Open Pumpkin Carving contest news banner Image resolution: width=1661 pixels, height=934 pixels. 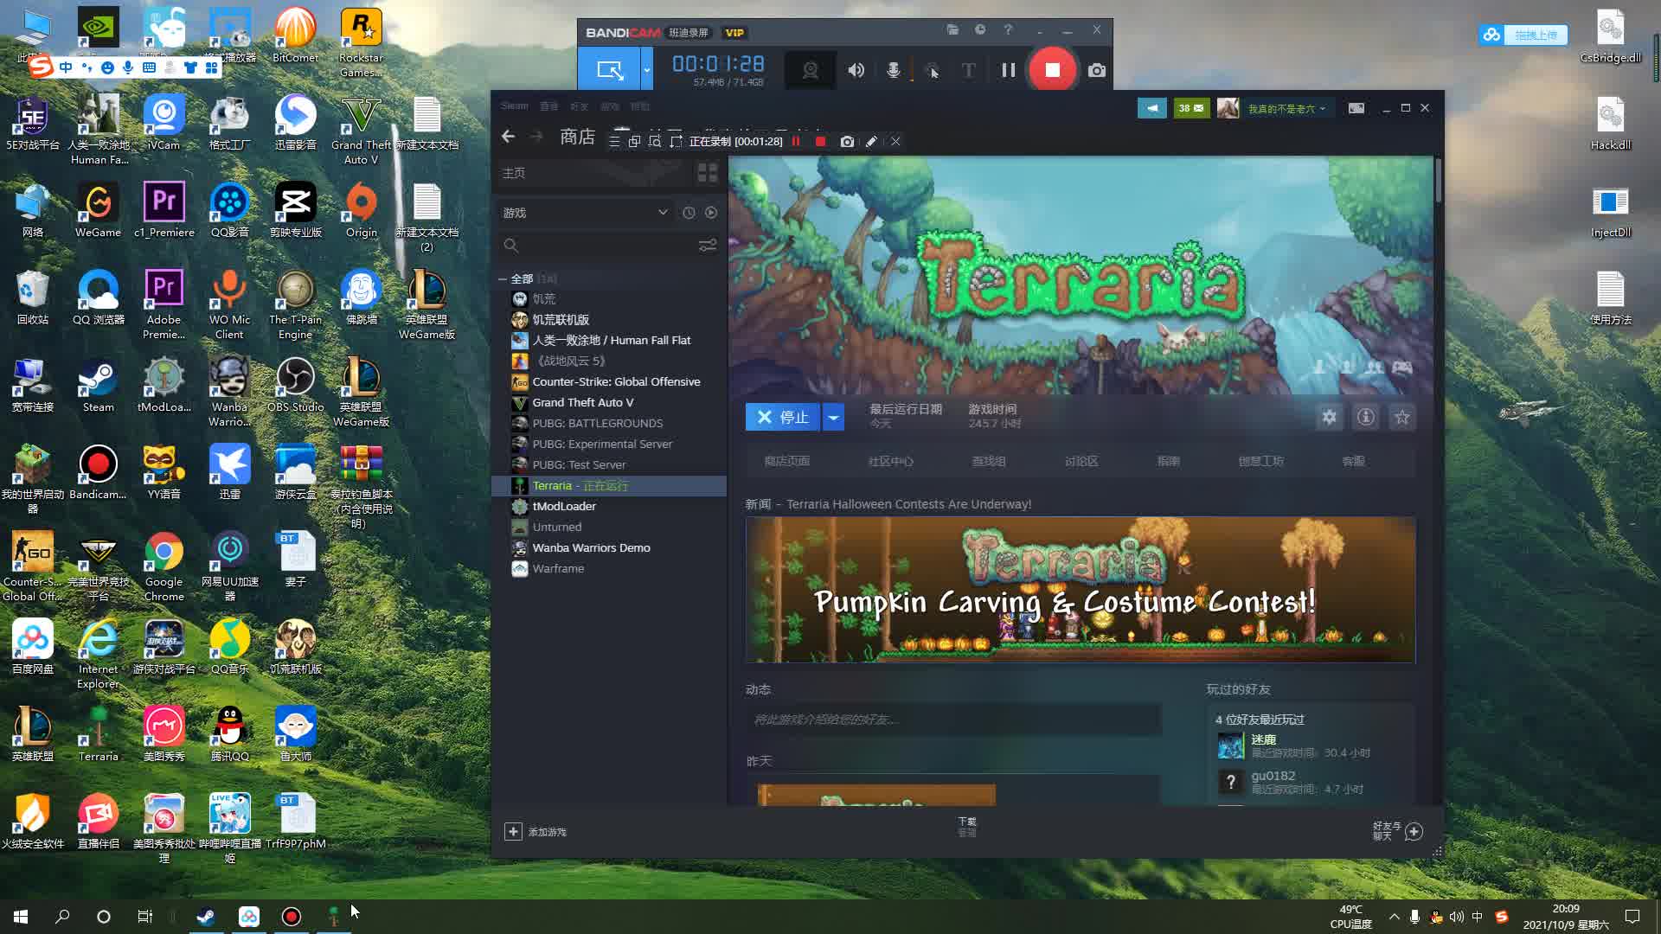click(x=1080, y=590)
